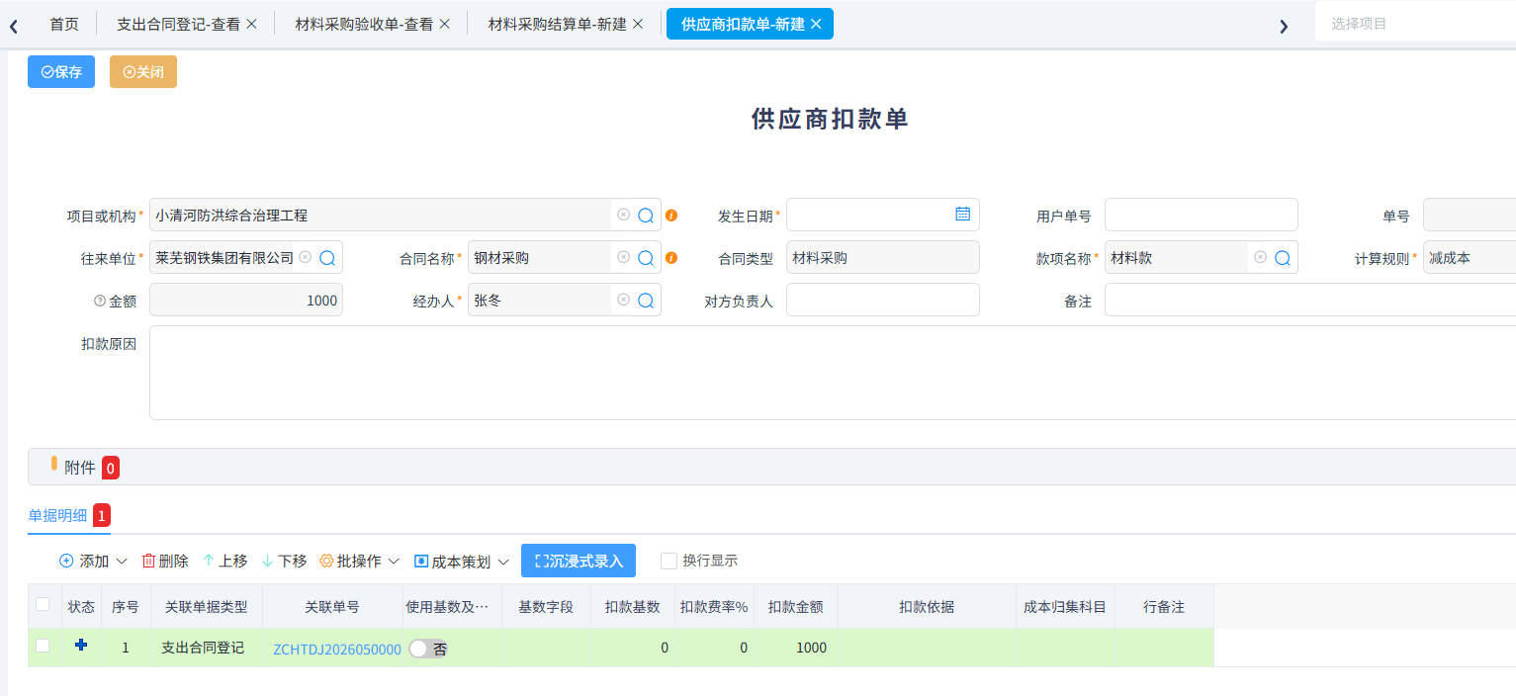This screenshot has height=696, width=1516.
Task: Click the 关联单号 column header
Action: [332, 607]
